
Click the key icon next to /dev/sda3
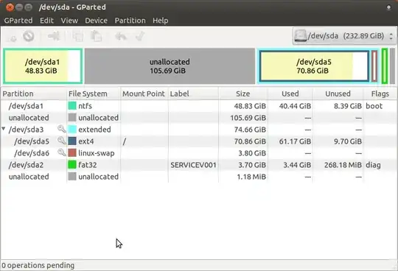pyautogui.click(x=61, y=129)
